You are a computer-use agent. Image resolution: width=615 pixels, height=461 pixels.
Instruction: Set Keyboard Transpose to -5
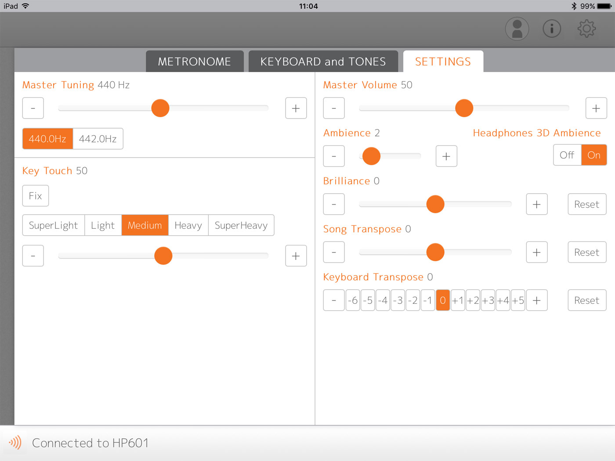tap(368, 300)
